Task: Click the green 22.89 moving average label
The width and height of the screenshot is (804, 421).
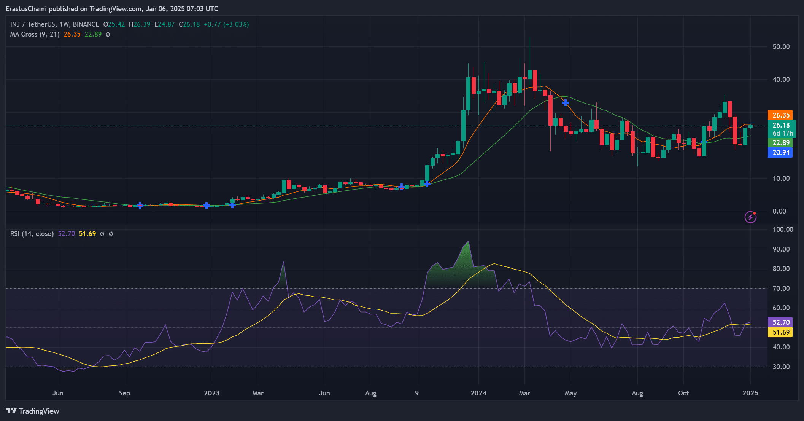Action: click(780, 143)
